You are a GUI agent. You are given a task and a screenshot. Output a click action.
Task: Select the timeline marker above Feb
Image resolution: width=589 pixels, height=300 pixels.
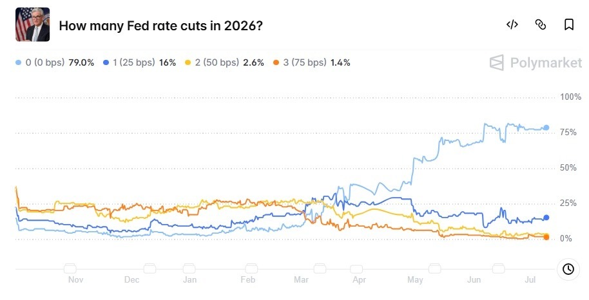coord(251,268)
